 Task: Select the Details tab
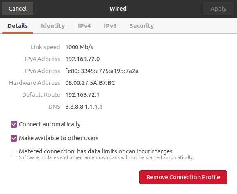tap(18, 26)
